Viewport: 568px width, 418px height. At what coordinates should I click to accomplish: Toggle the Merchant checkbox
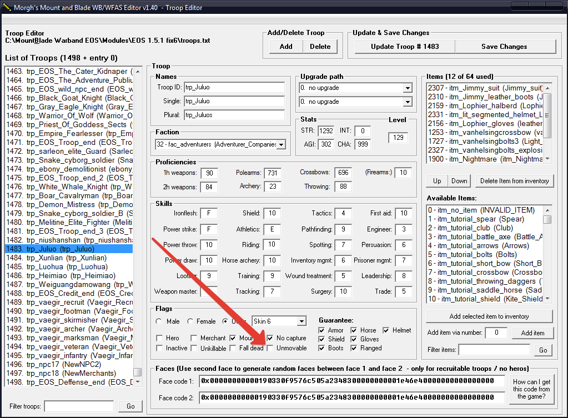(194, 338)
